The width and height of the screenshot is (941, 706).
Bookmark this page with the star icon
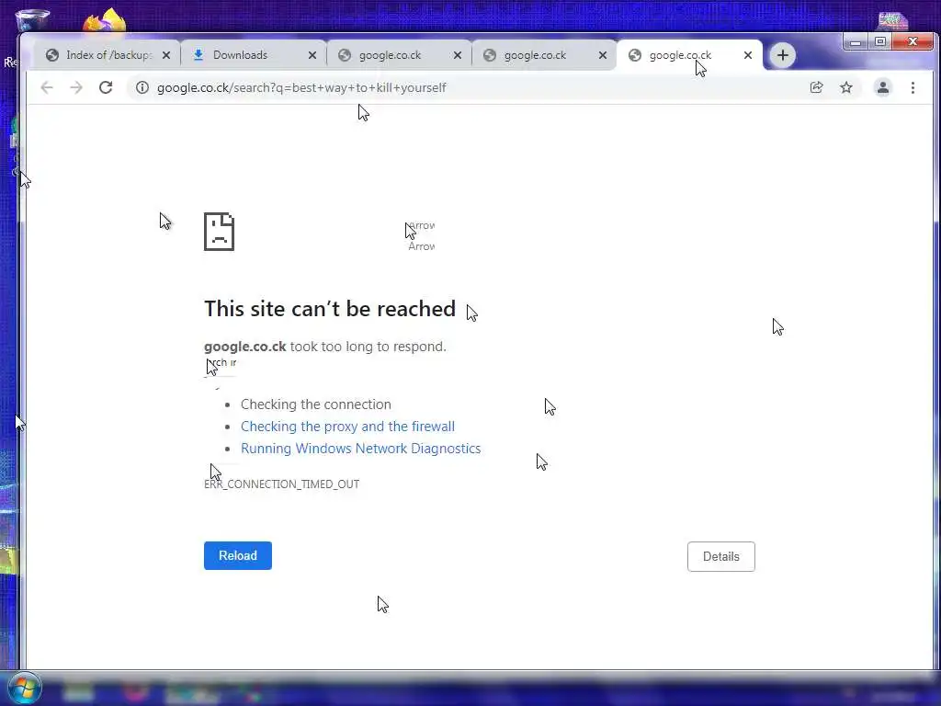tap(846, 87)
